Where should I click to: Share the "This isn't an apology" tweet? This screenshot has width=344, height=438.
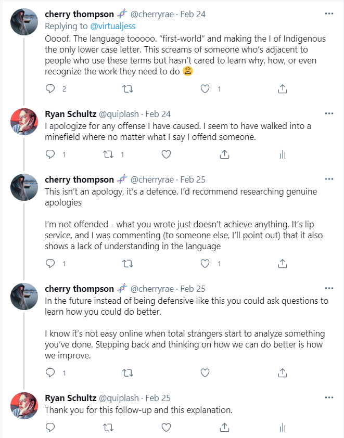point(283,264)
